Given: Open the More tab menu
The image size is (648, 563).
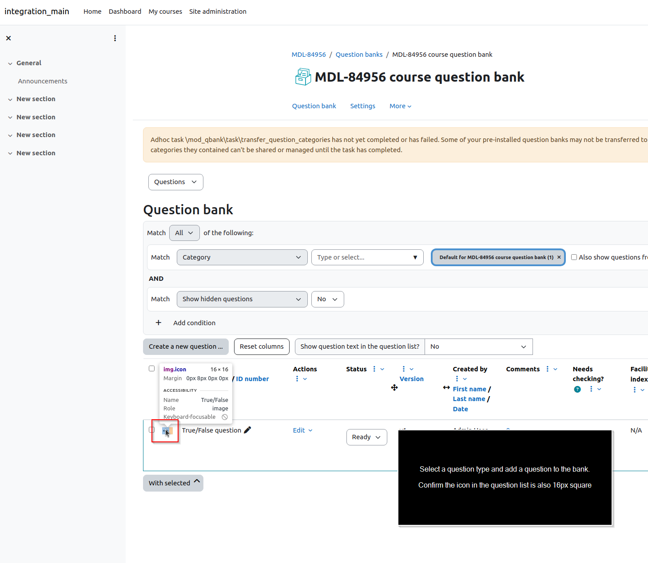Looking at the screenshot, I should [x=401, y=106].
